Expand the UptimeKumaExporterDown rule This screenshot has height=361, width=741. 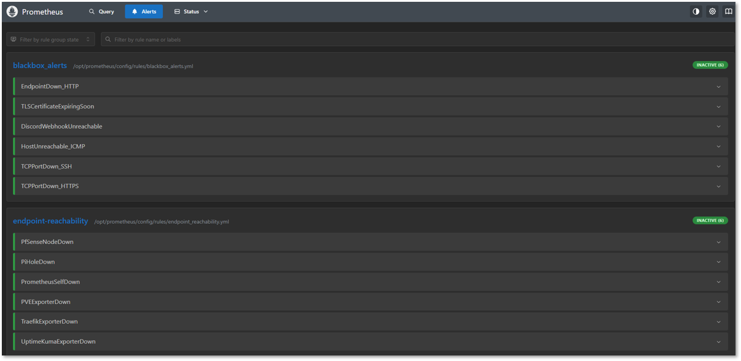(719, 341)
